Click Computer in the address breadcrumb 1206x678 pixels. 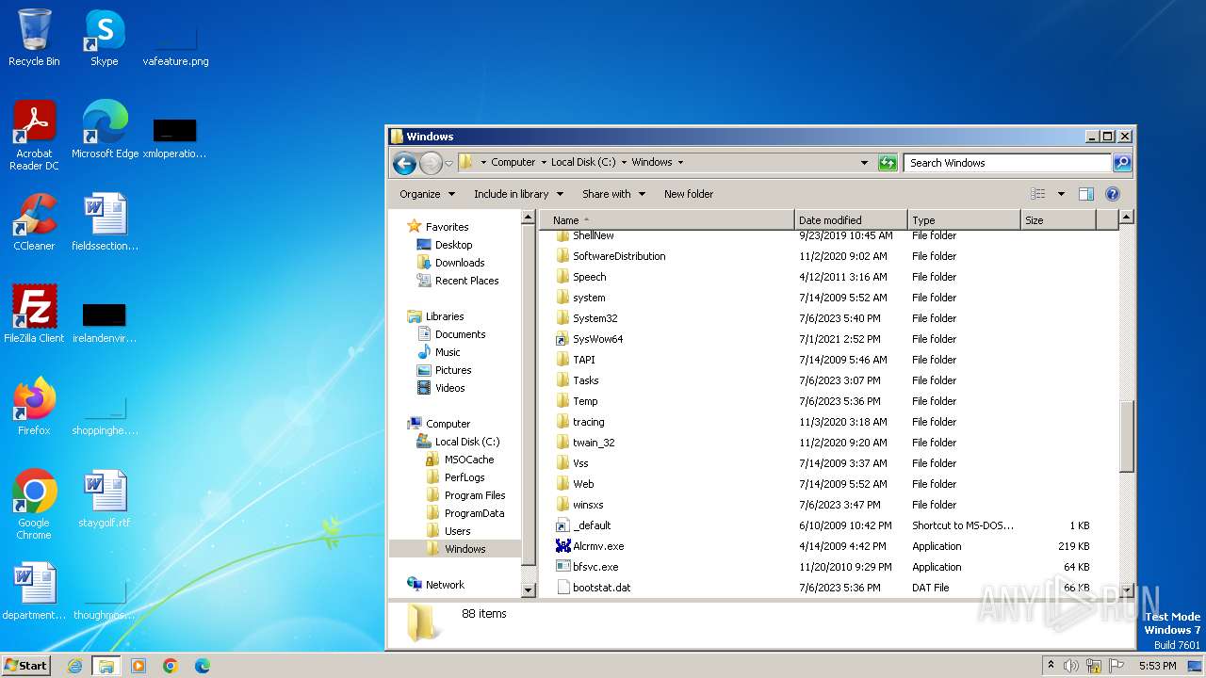513,163
